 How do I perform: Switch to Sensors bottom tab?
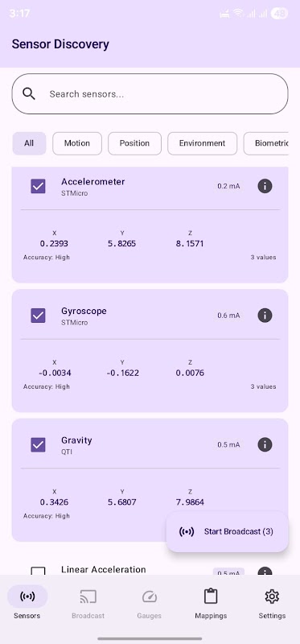point(27,602)
